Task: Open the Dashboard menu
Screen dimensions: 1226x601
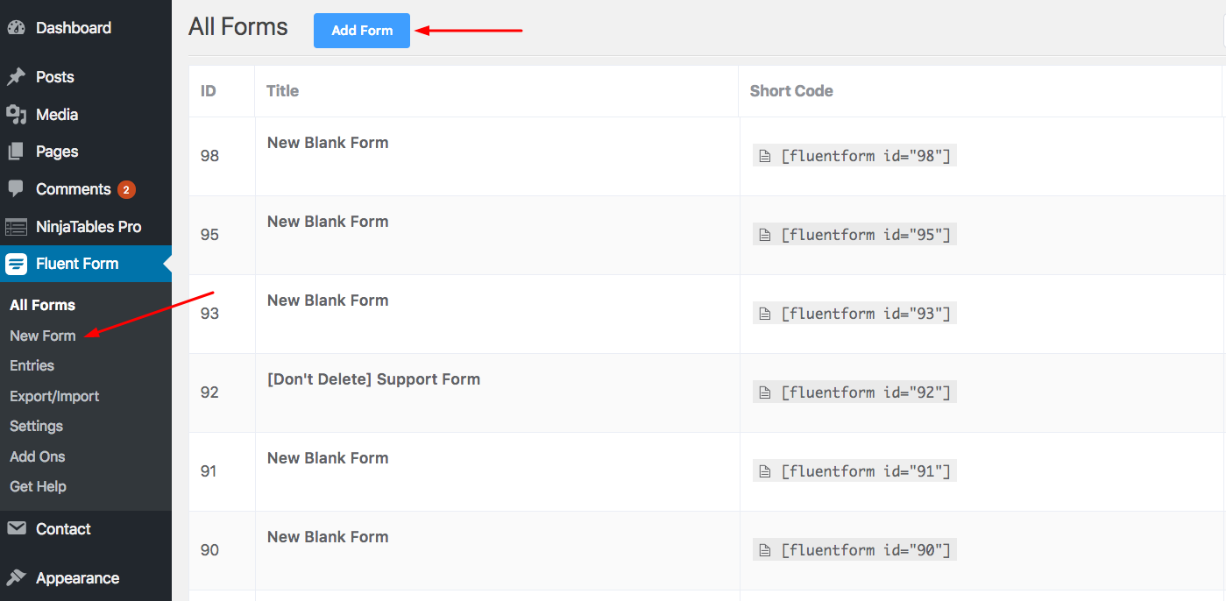Action: [x=74, y=28]
